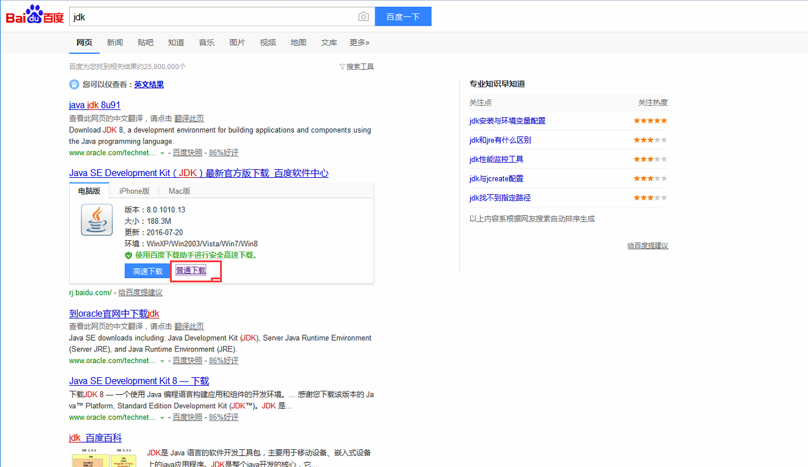
Task: Click the 搜索工具 text
Action: coord(360,67)
